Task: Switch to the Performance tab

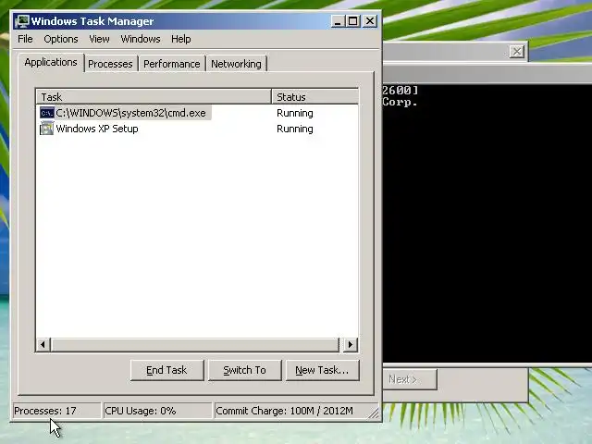Action: tap(172, 64)
